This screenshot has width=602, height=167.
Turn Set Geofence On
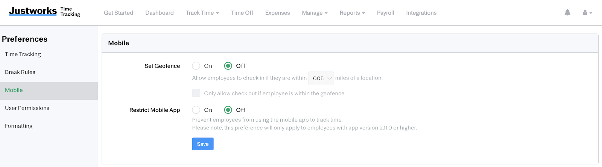pos(196,66)
